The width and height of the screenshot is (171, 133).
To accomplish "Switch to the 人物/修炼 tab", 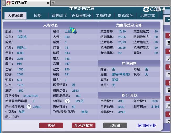I will coord(15,15).
